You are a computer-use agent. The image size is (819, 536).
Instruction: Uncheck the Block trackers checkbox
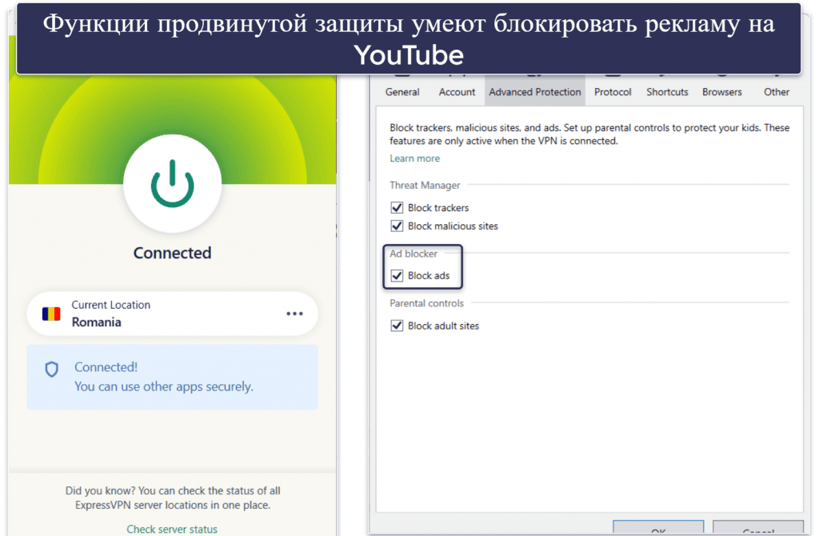pos(397,207)
